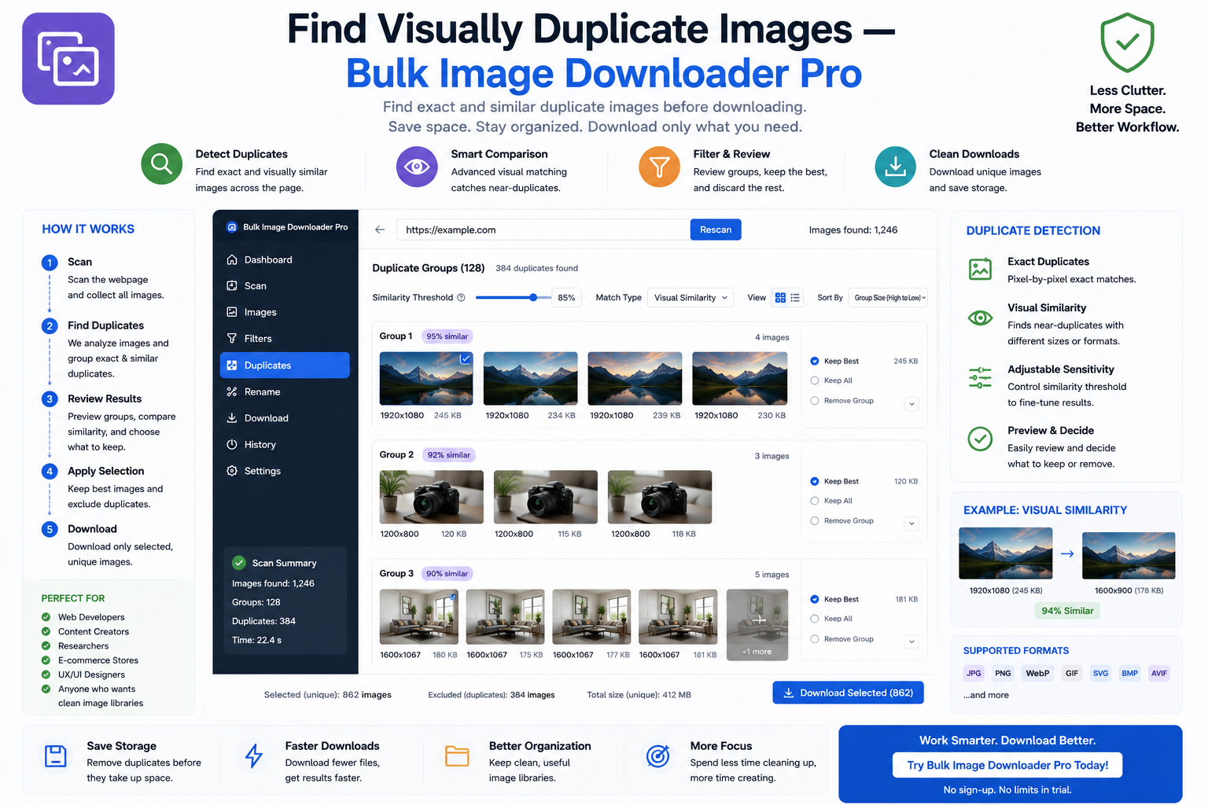Click the More Focus target icon
The width and height of the screenshot is (1208, 805).
point(658,756)
